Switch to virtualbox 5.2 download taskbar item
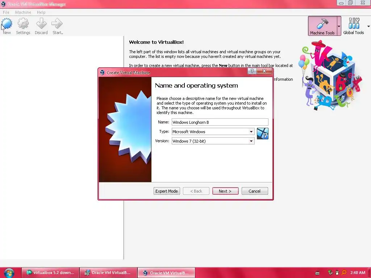Screen dimensions: 371x278 [x=50, y=273]
